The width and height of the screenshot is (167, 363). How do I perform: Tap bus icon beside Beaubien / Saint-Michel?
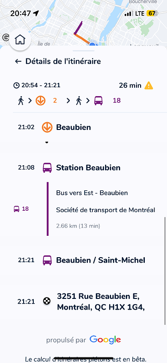(47, 260)
